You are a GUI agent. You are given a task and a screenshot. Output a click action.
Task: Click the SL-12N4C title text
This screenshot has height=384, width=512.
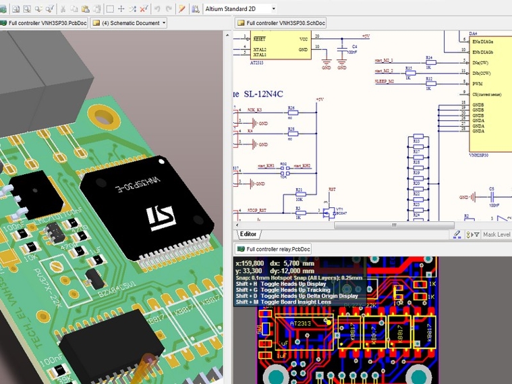point(263,94)
